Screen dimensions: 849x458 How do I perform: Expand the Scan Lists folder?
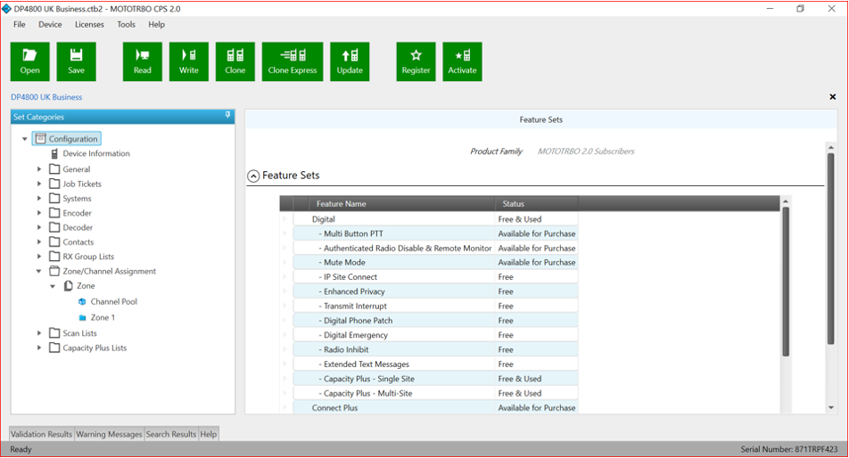[x=39, y=333]
